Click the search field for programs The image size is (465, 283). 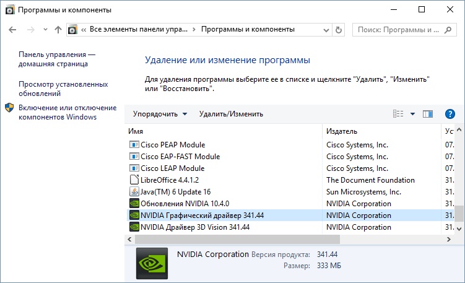coord(404,30)
